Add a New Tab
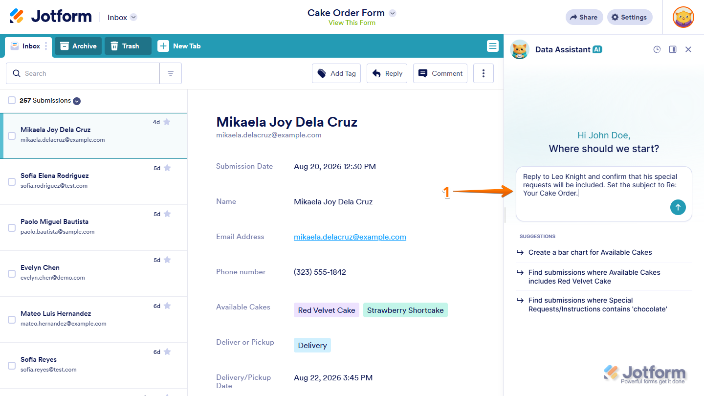 tap(179, 46)
